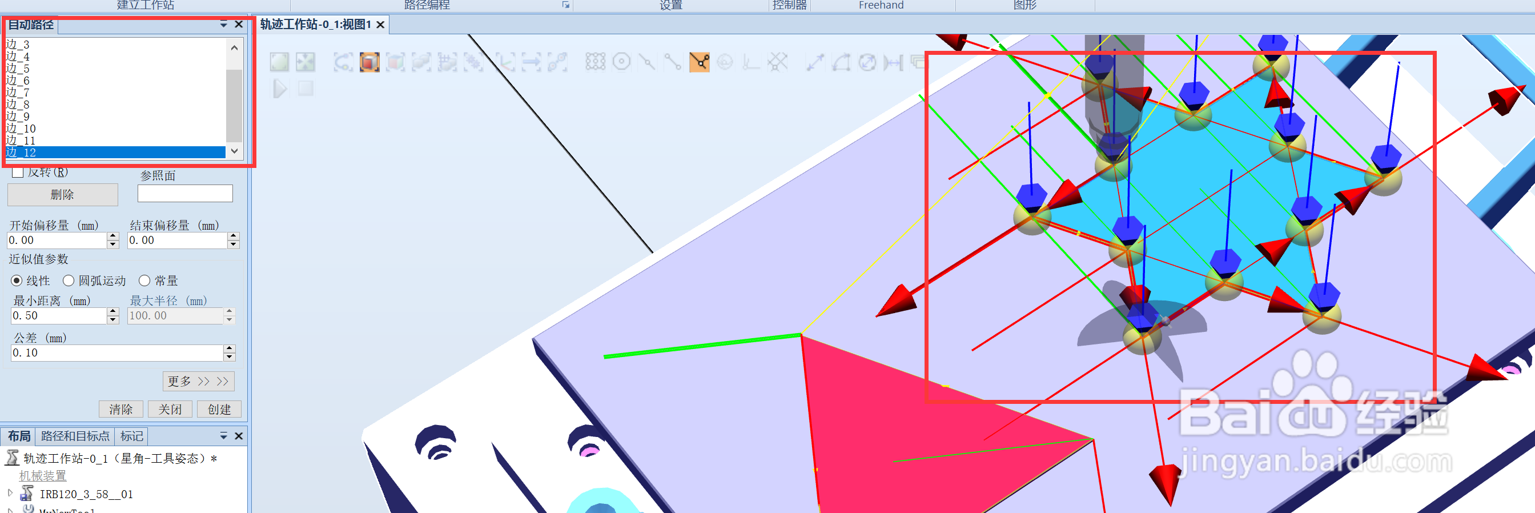Choose the diameter measure icon
Image resolution: width=1535 pixels, height=513 pixels.
click(x=867, y=62)
